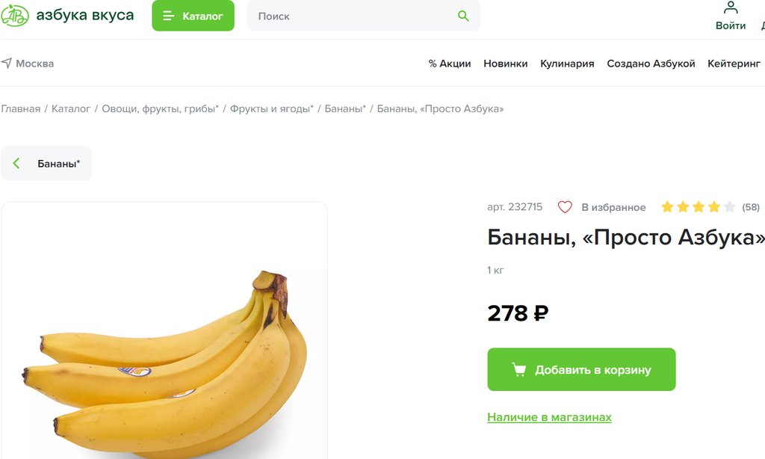Open the Москва city selector
The width and height of the screenshot is (765, 459).
pyautogui.click(x=28, y=64)
